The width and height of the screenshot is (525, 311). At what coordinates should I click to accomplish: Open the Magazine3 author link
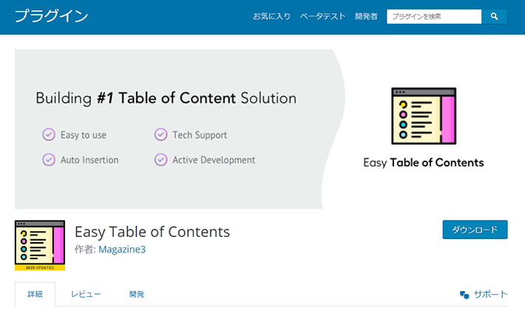pyautogui.click(x=122, y=250)
